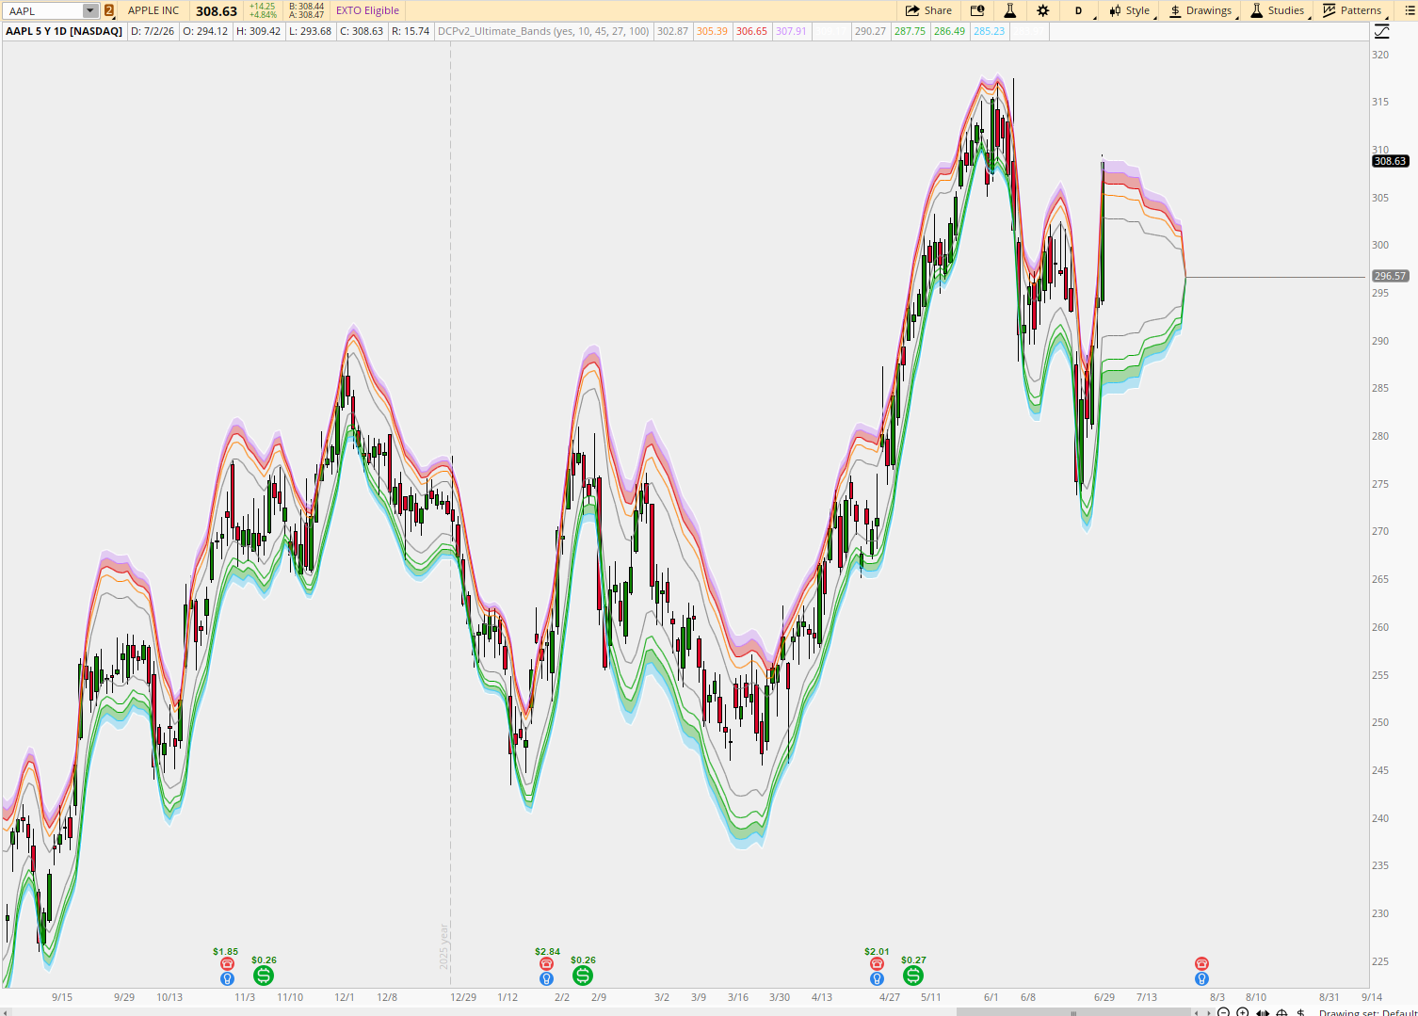Click the price scale toggle icon above axis
The height and width of the screenshot is (1016, 1418).
pos(1381,31)
